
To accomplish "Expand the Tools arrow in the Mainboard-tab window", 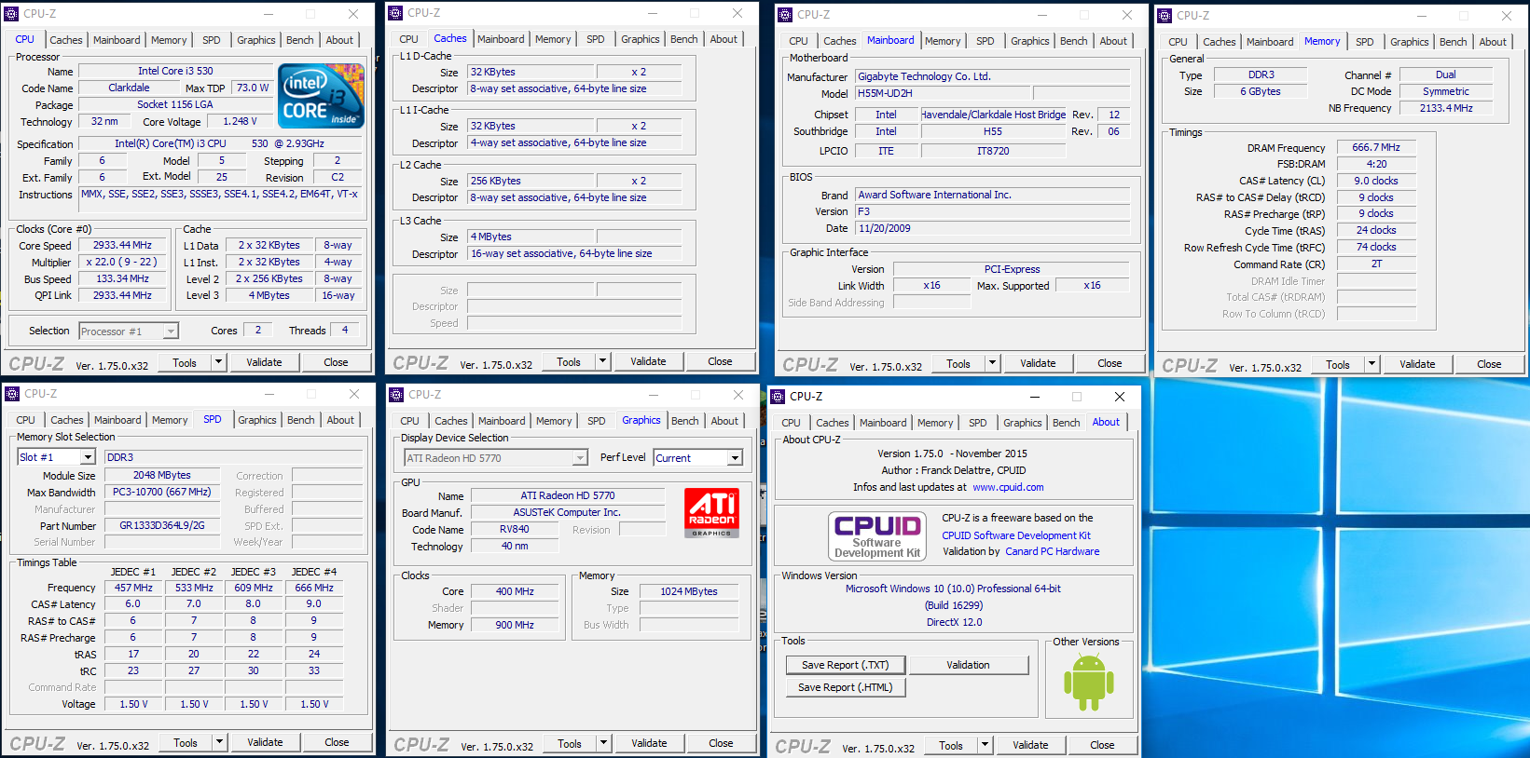I will 993,363.
